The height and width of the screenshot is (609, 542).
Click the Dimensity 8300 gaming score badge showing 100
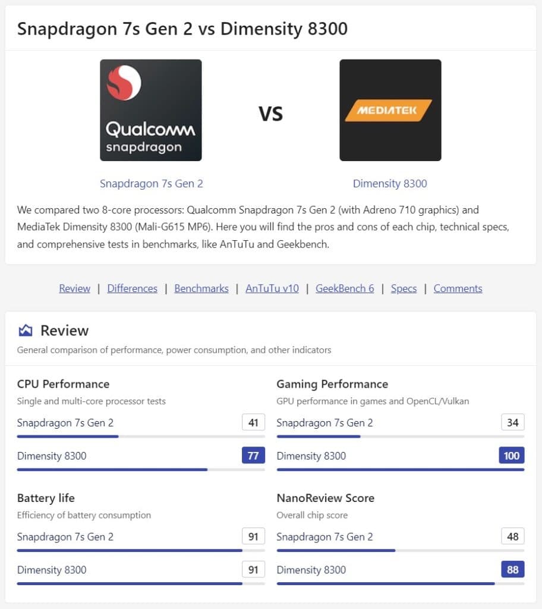[x=511, y=456]
